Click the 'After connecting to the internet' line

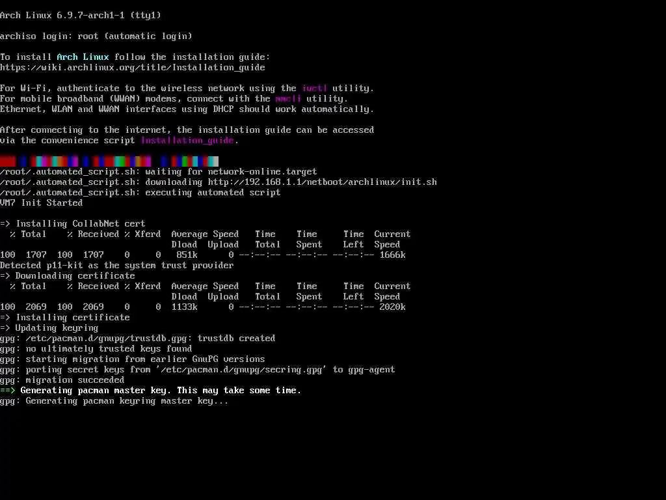click(187, 130)
